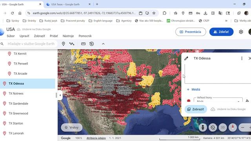Add a placemark with the pin tool
251x141 pixels.
coord(64,43)
